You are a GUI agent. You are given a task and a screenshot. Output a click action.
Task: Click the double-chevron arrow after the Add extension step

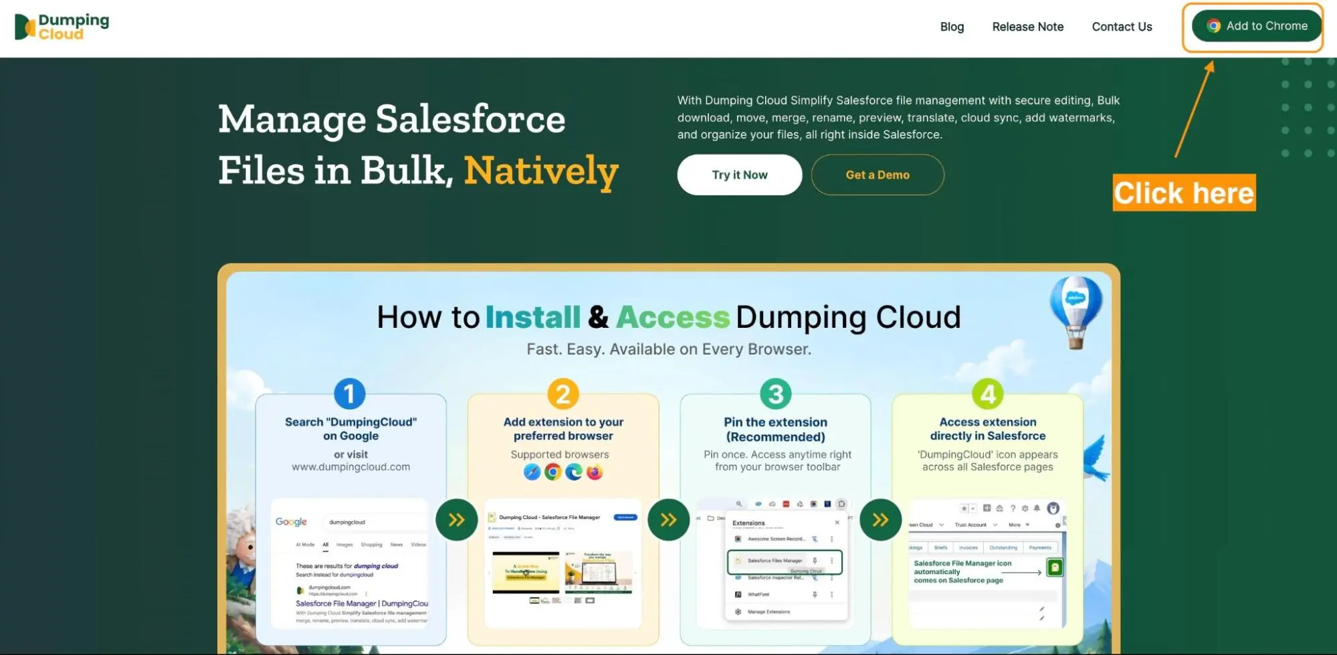coord(668,520)
